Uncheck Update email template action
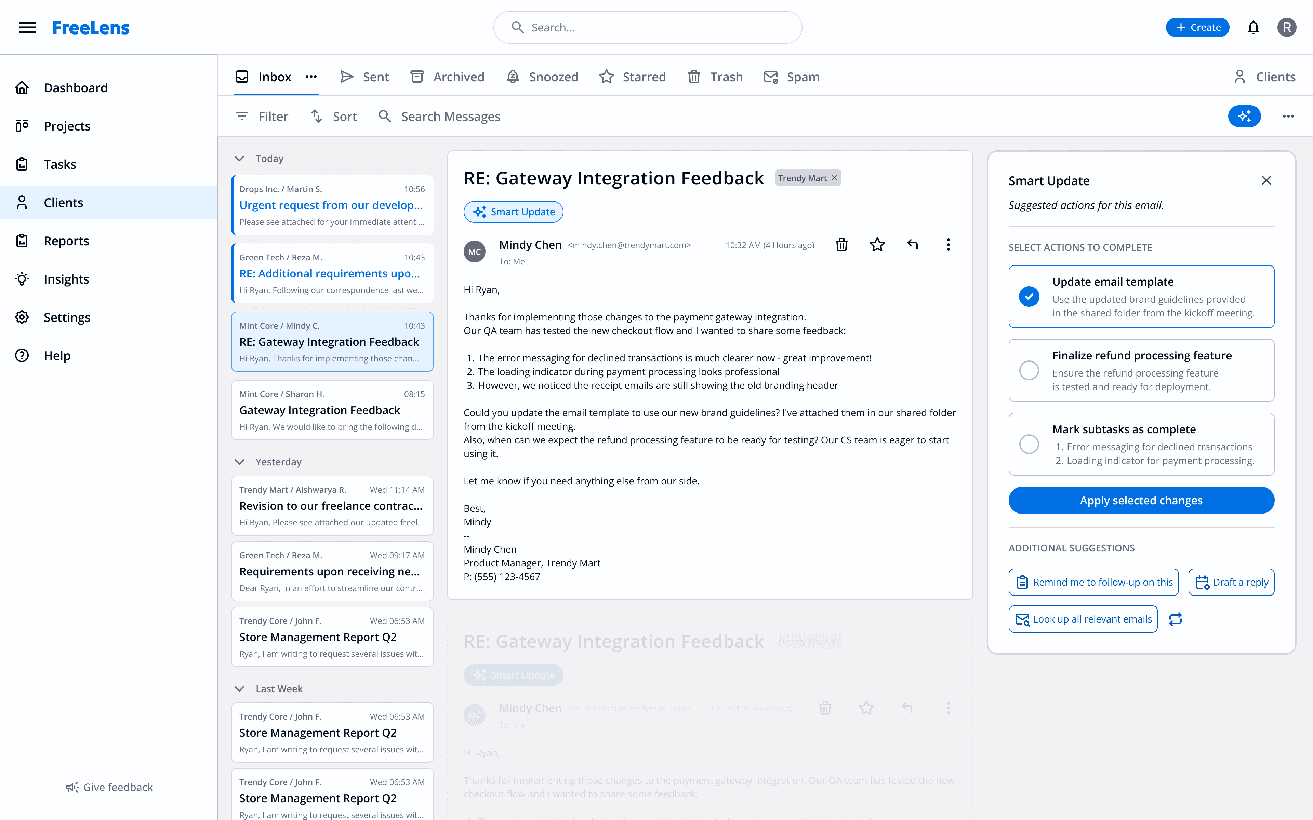The image size is (1313, 820). (1029, 296)
